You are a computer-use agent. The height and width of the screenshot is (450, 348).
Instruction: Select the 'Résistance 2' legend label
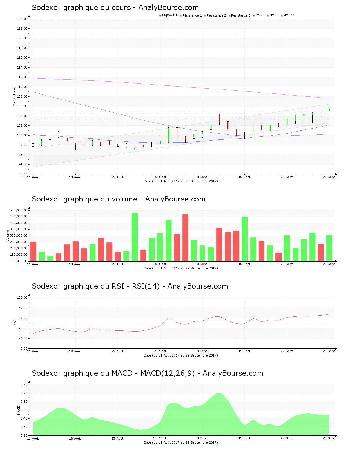(216, 15)
